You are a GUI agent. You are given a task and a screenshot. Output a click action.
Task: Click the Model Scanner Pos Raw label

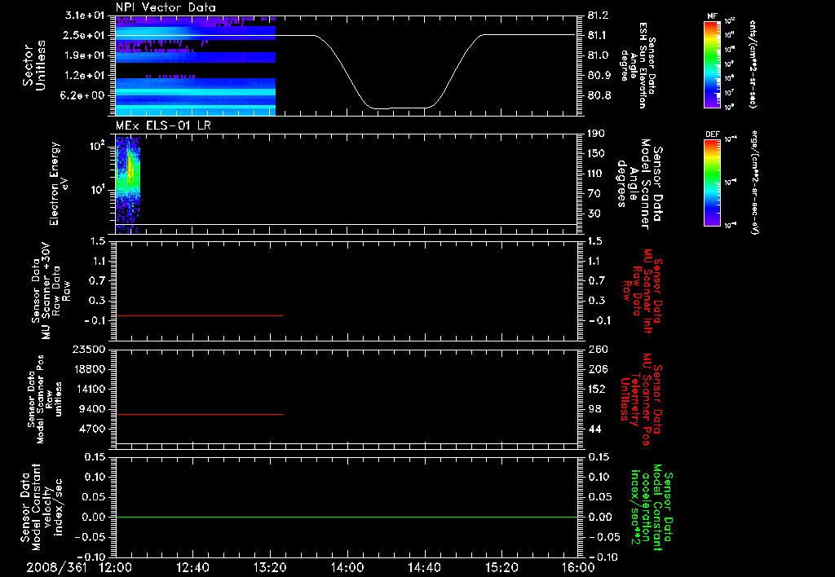tap(45, 399)
